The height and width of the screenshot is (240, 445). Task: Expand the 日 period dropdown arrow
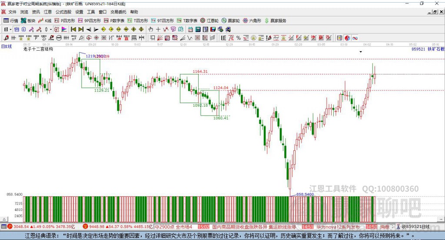pyautogui.click(x=11, y=29)
